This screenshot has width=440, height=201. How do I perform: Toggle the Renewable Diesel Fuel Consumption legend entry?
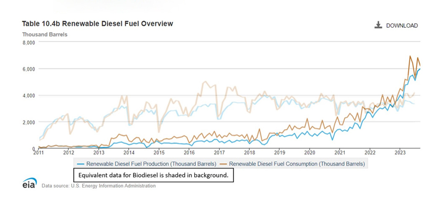click(293, 164)
